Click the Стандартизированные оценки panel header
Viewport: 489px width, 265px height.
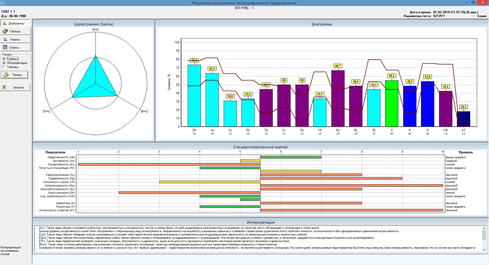point(260,147)
